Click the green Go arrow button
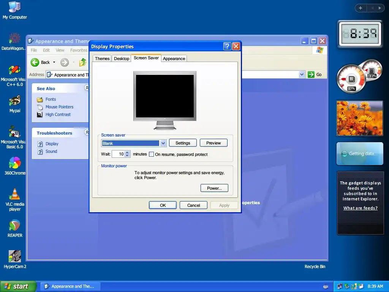 [311, 75]
